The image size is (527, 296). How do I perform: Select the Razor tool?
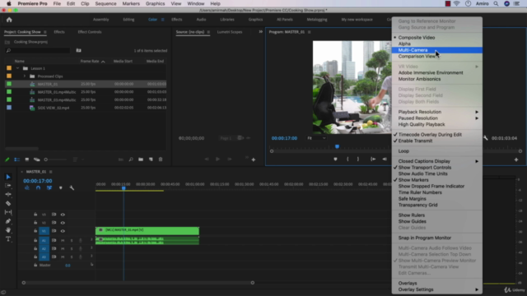point(8,203)
